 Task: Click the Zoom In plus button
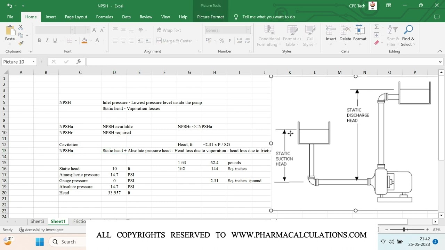(427, 230)
